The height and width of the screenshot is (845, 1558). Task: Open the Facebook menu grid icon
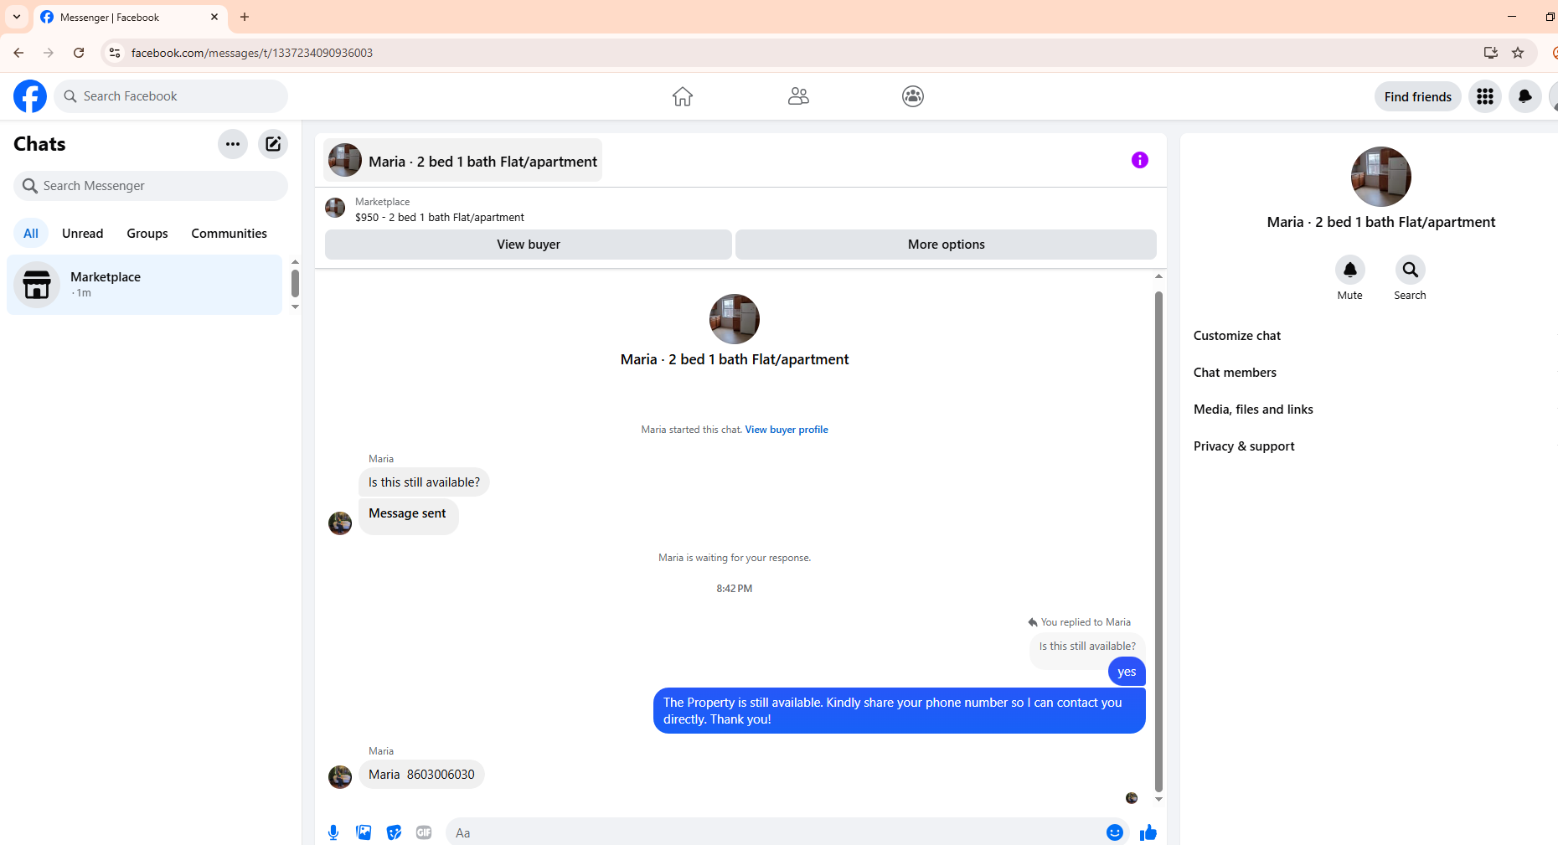click(1485, 96)
